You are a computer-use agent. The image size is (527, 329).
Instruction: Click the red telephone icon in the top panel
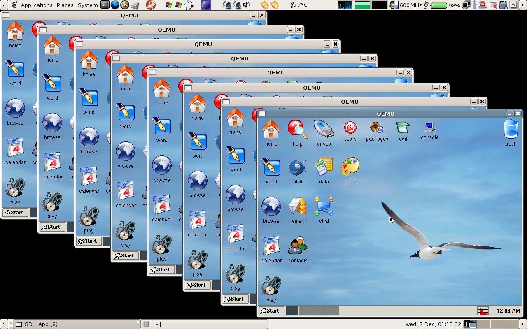pyautogui.click(x=482, y=5)
